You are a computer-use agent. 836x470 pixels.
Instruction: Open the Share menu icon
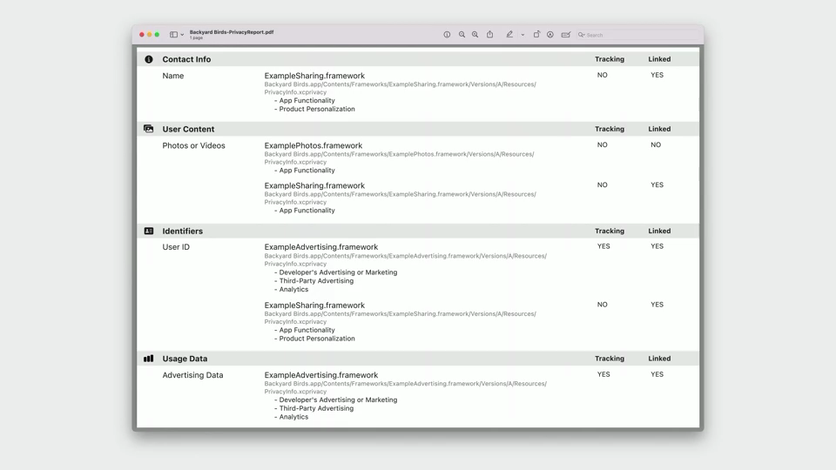pos(489,35)
